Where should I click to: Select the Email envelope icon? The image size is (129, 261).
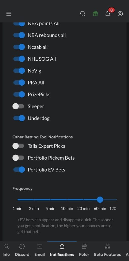[39, 246]
